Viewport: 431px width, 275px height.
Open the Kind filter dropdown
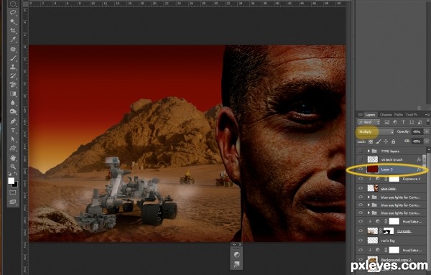point(369,122)
